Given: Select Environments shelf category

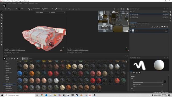Looking at the screenshot, I should tap(9, 88).
